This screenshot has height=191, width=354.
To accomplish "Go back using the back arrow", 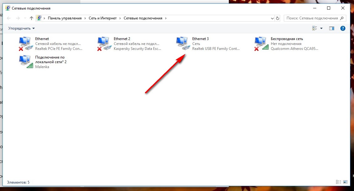I will (9, 18).
